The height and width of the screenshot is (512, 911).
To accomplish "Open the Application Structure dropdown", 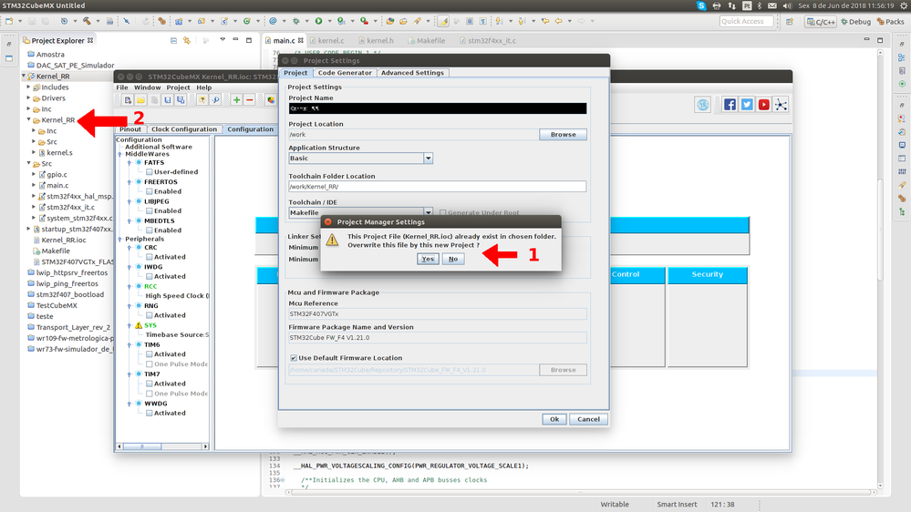I will 429,159.
